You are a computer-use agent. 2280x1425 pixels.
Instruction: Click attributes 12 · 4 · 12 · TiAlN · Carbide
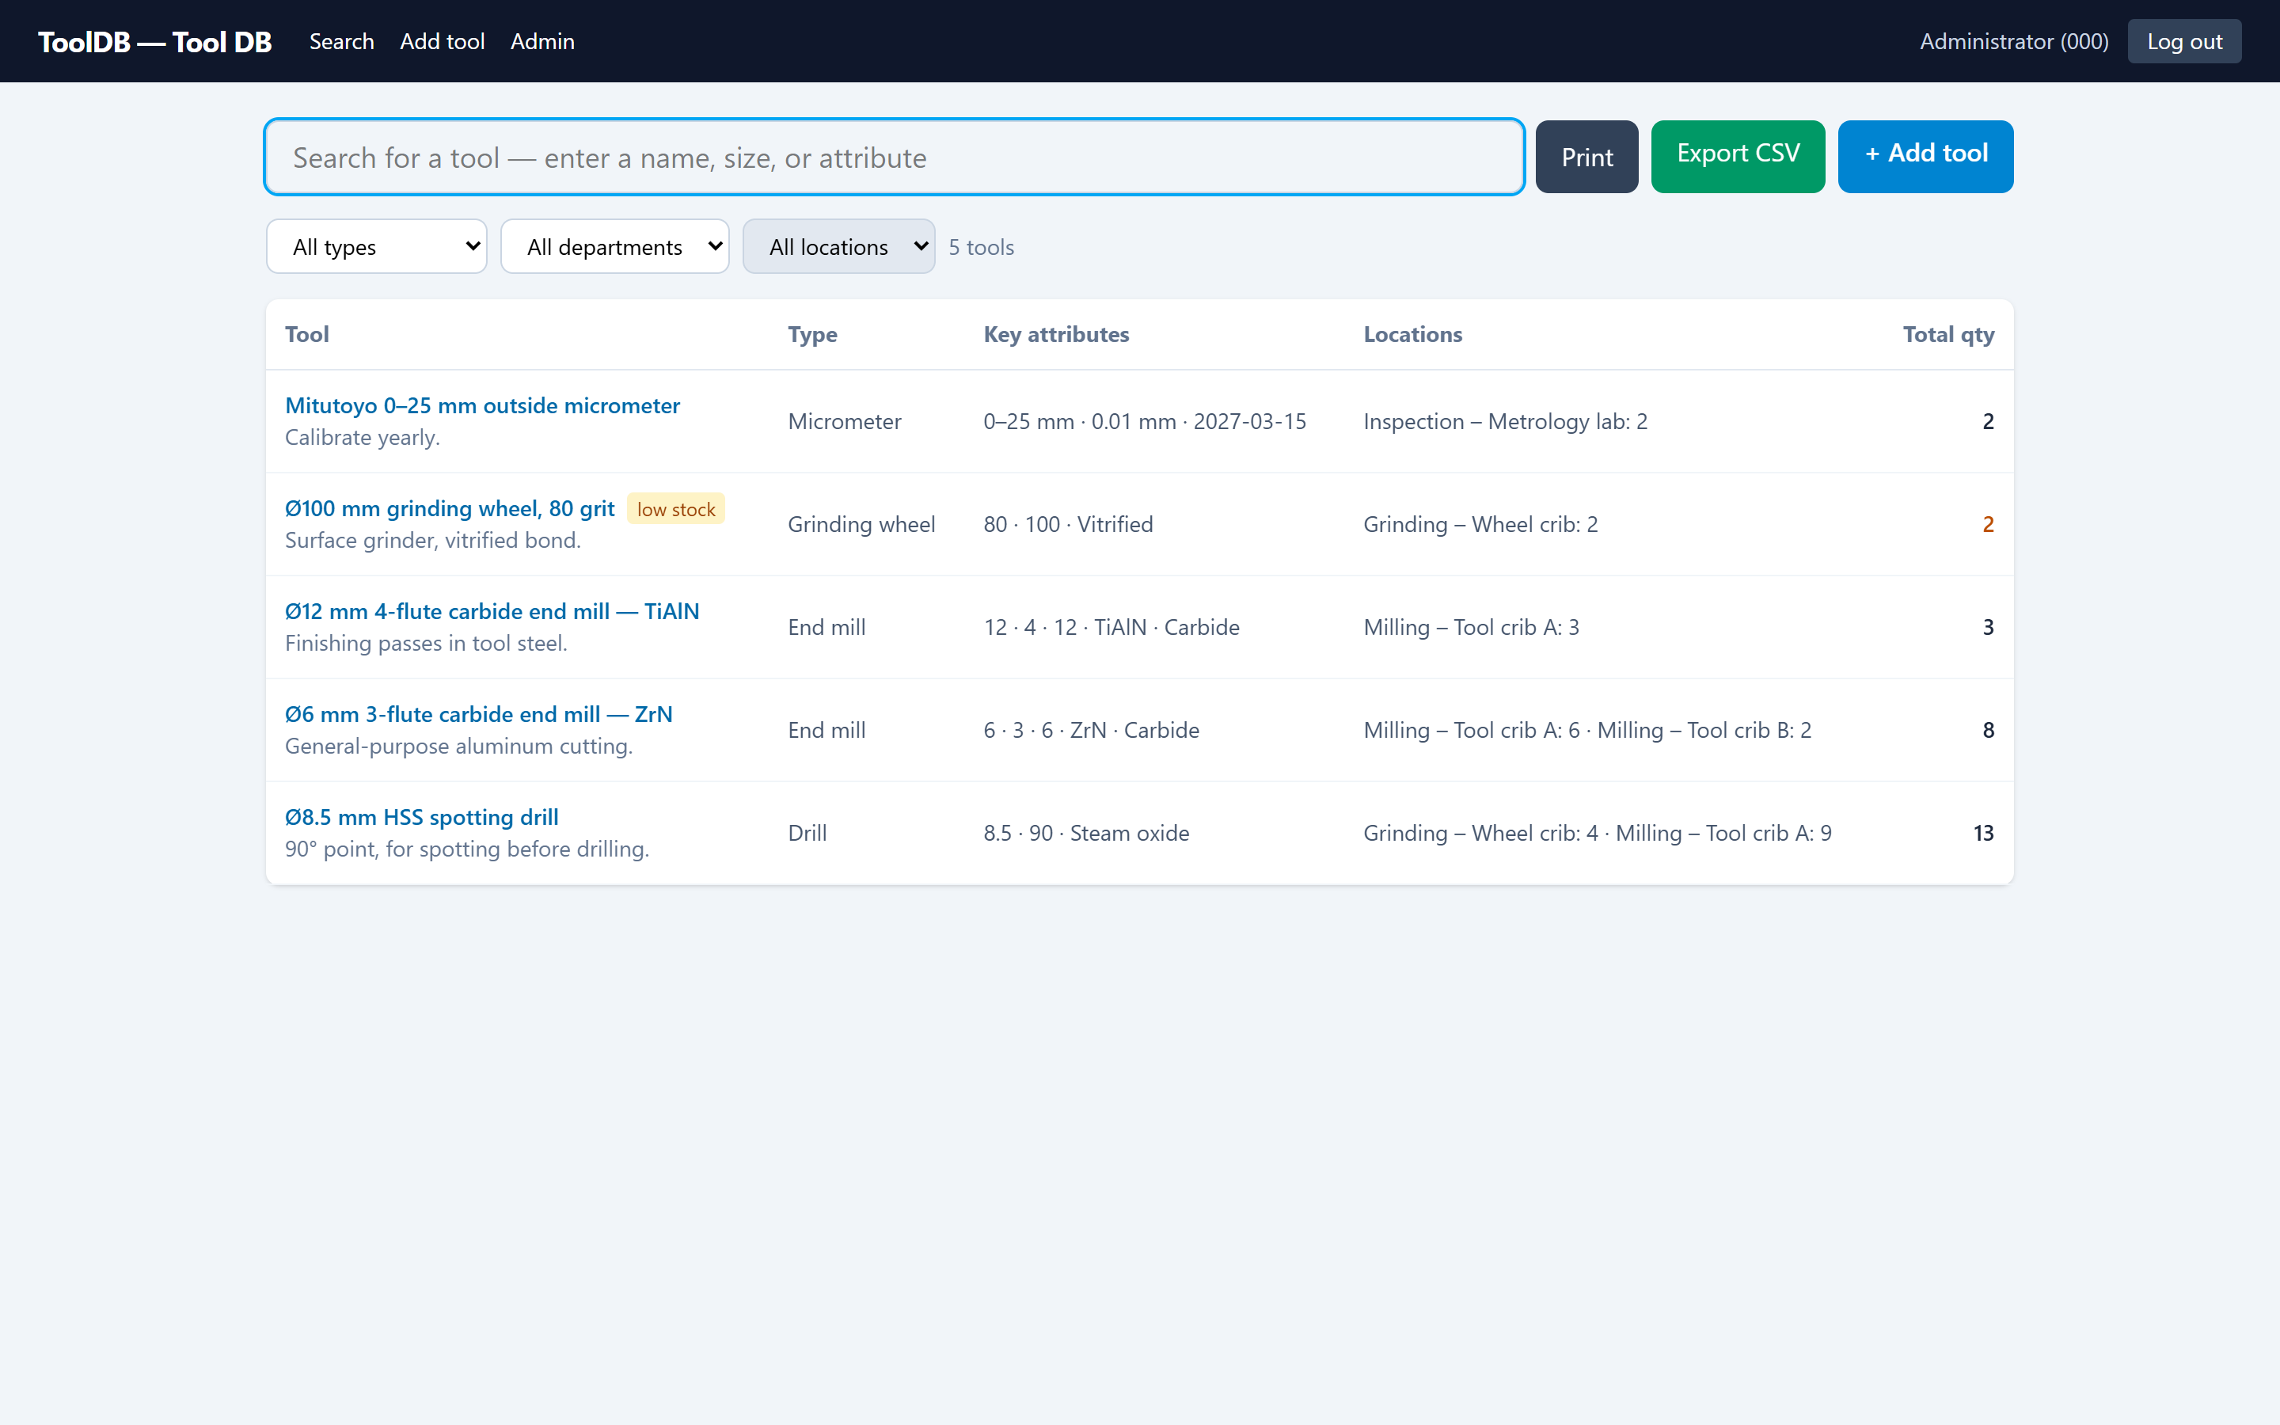1111,628
